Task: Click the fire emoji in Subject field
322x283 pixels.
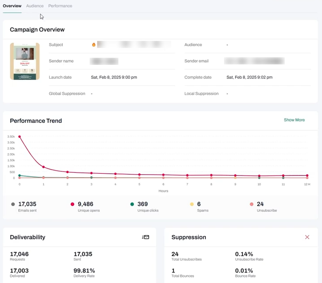Action: coord(94,45)
